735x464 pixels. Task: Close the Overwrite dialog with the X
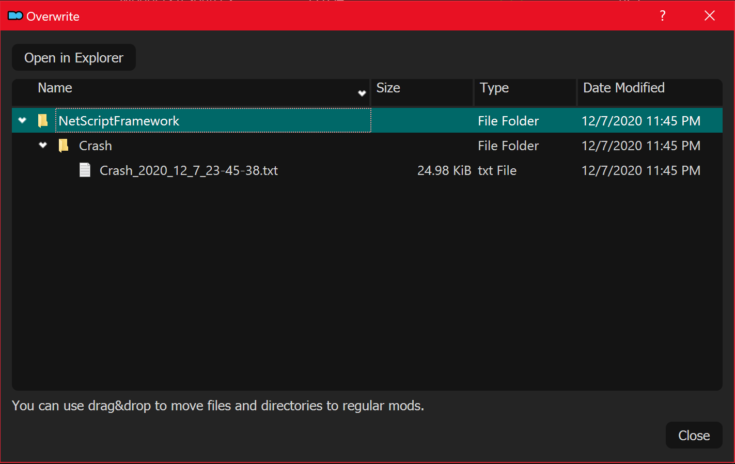click(710, 16)
